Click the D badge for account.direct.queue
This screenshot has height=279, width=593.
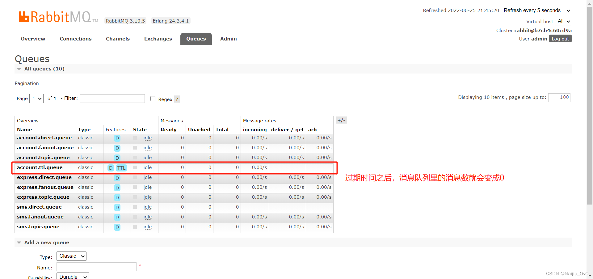click(x=117, y=138)
